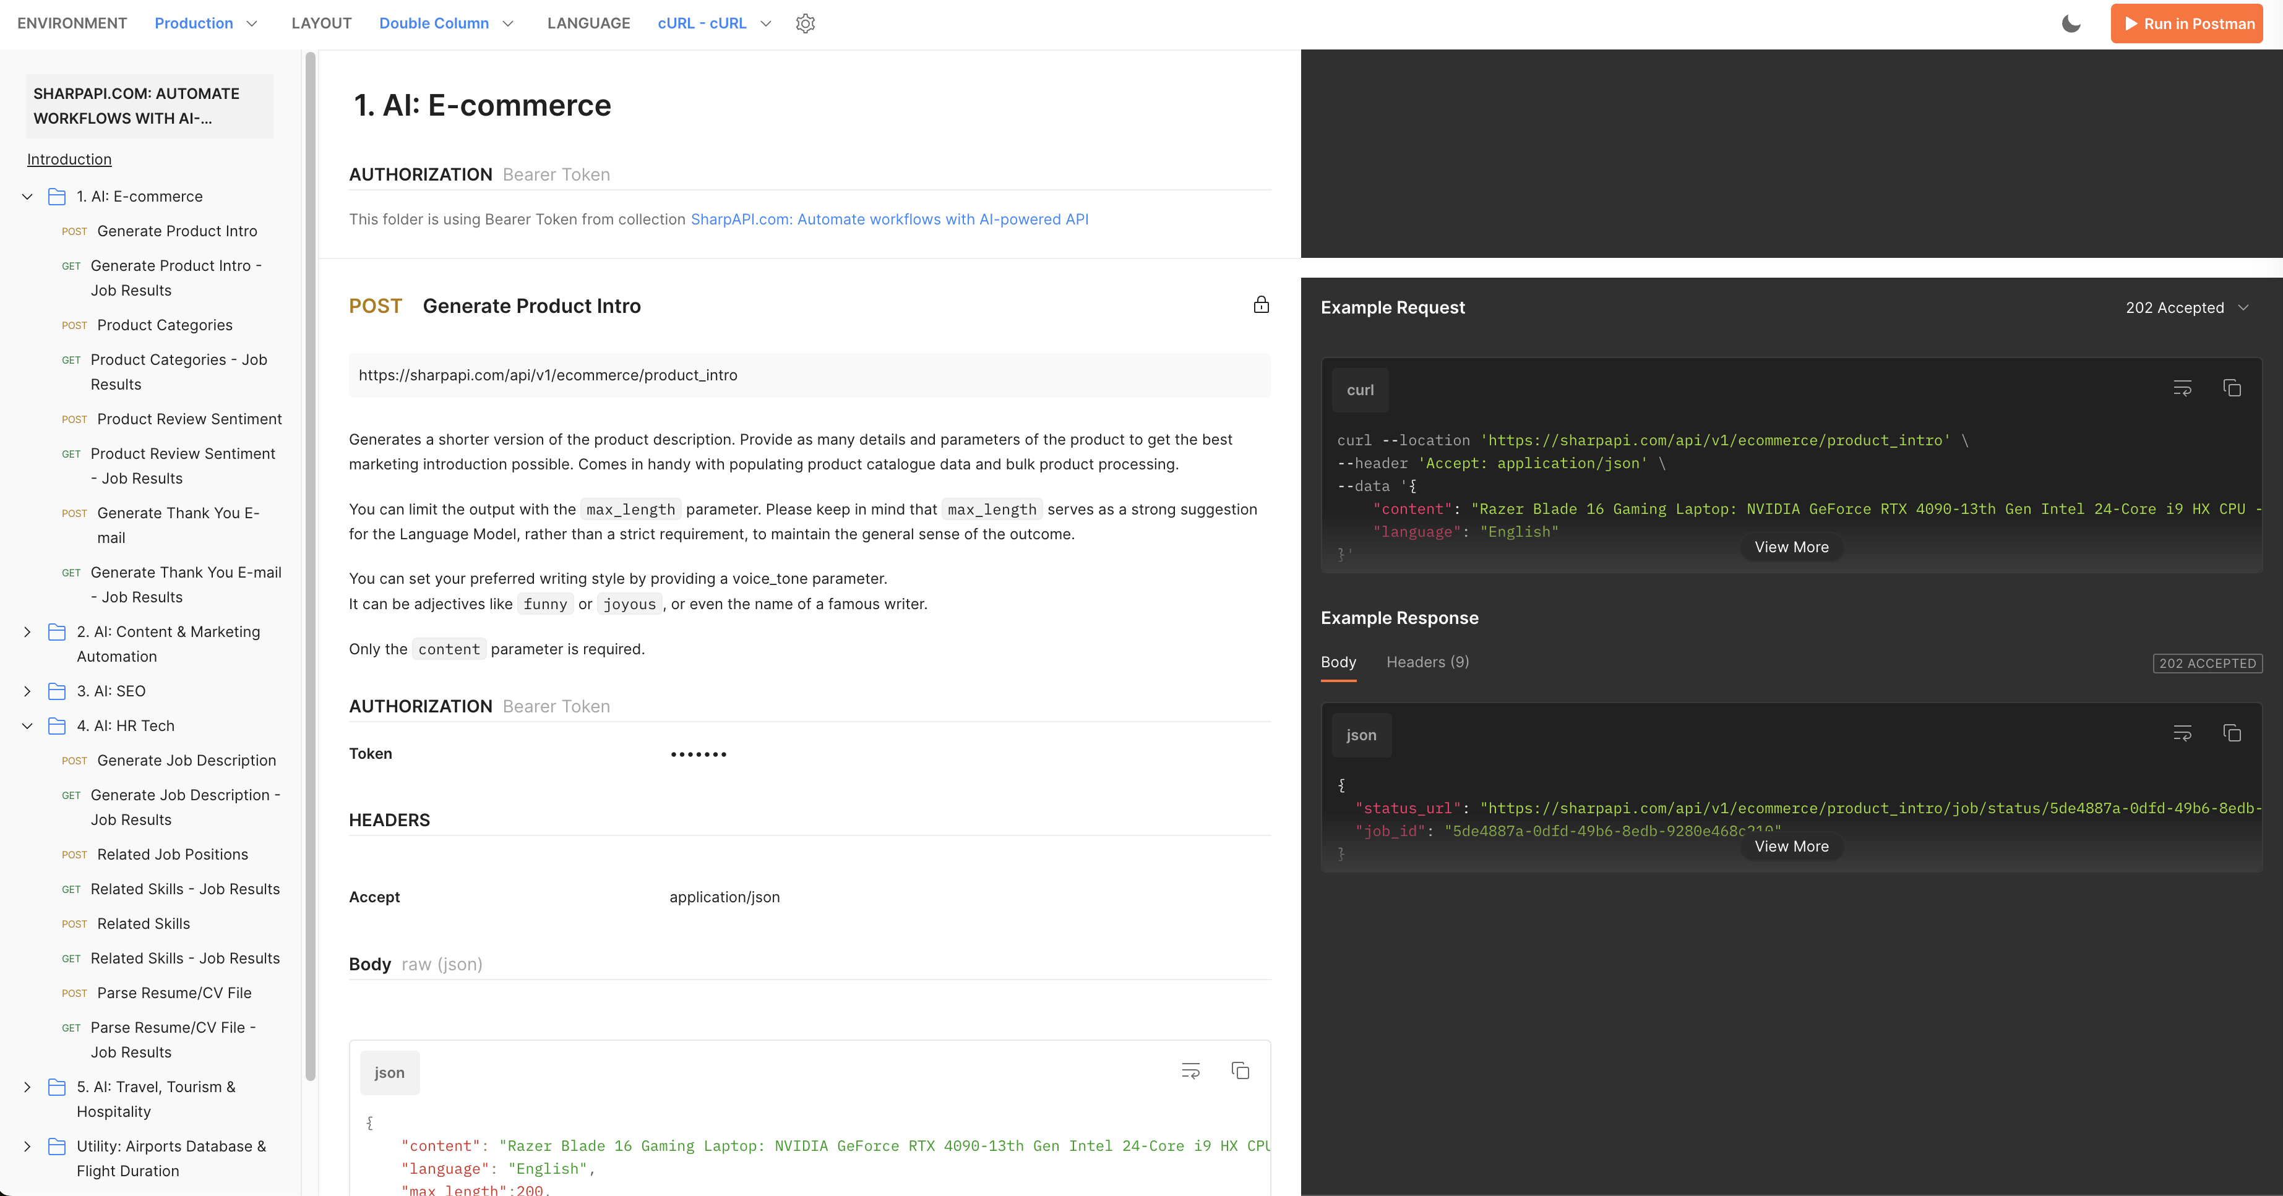Toggle word wrap in request body JSON
Screen dimensions: 2283x1196
[x=1190, y=1071]
